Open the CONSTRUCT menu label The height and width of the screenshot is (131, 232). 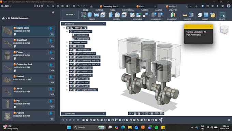click(173, 19)
